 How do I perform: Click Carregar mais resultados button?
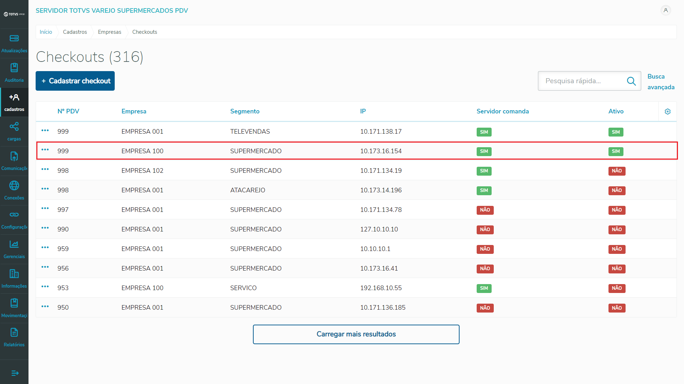coord(356,334)
